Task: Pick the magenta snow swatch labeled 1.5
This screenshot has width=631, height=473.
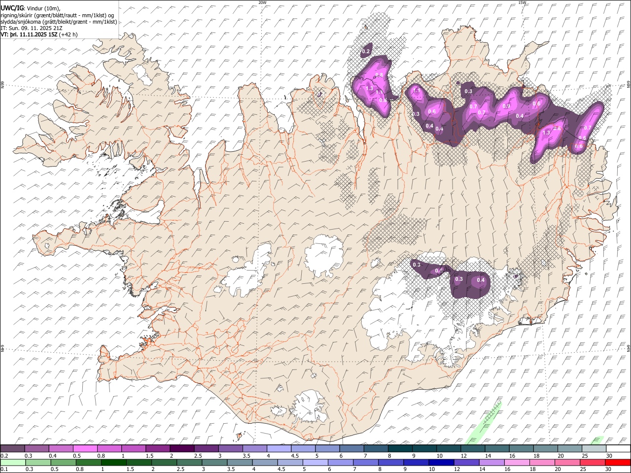Action: point(158,448)
